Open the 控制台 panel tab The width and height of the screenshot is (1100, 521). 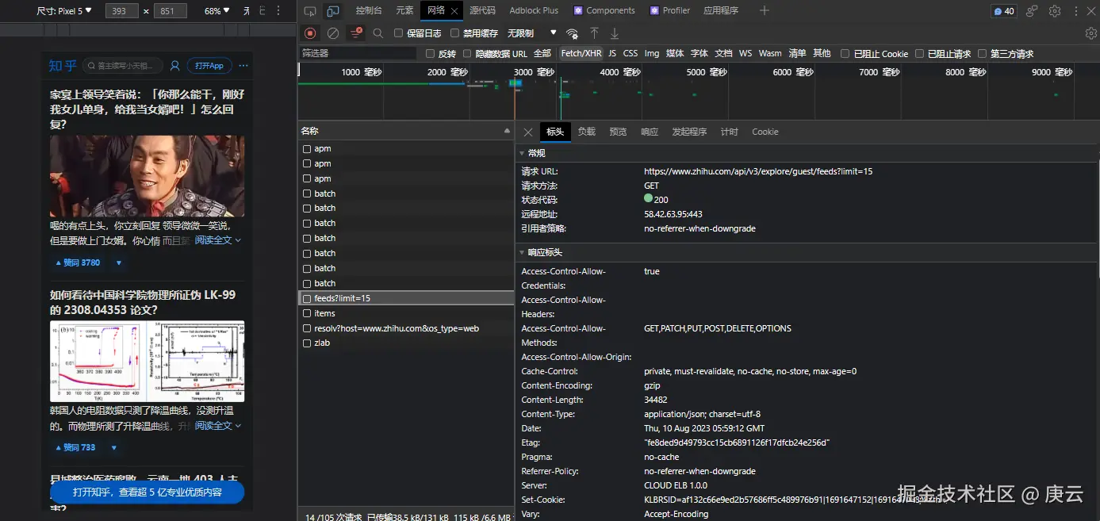pyautogui.click(x=369, y=11)
